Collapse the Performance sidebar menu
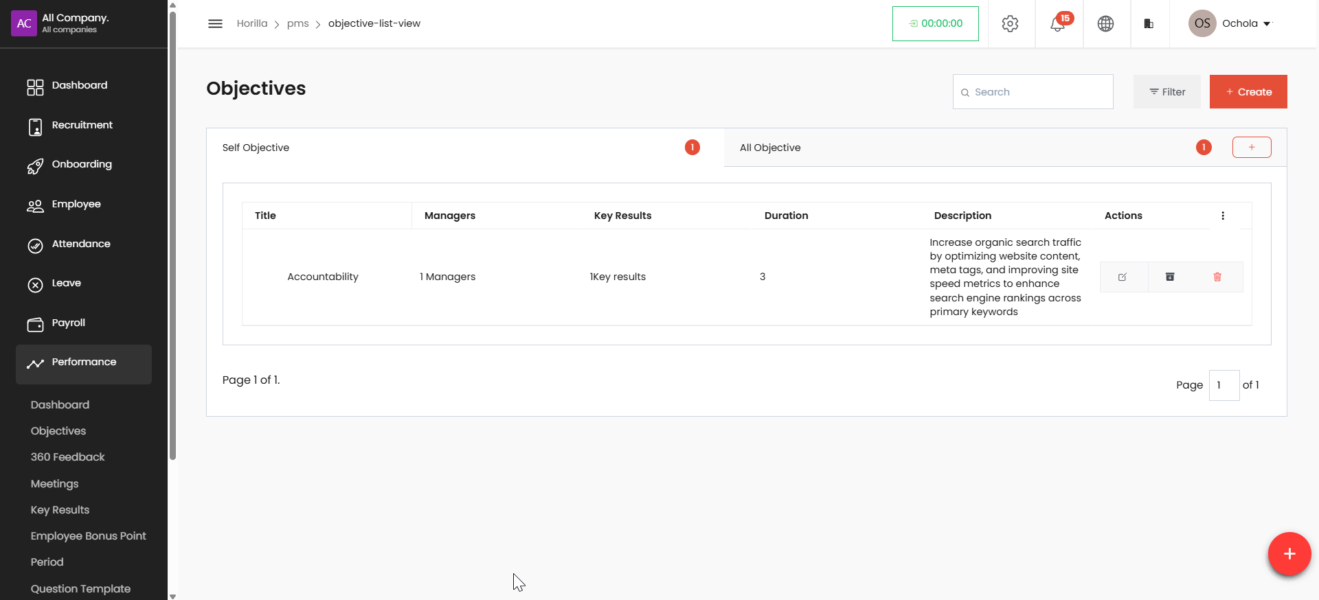 tap(84, 364)
